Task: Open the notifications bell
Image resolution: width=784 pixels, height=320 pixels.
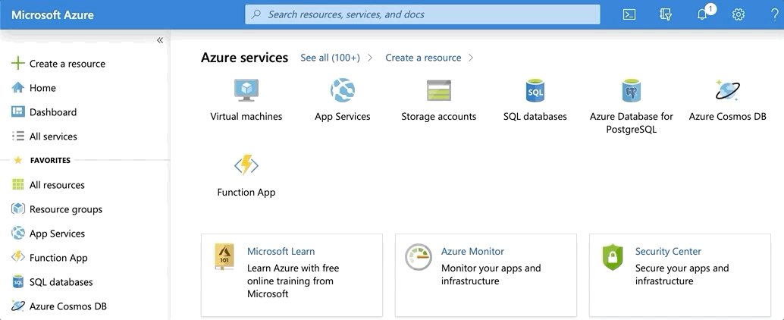Action: [702, 14]
